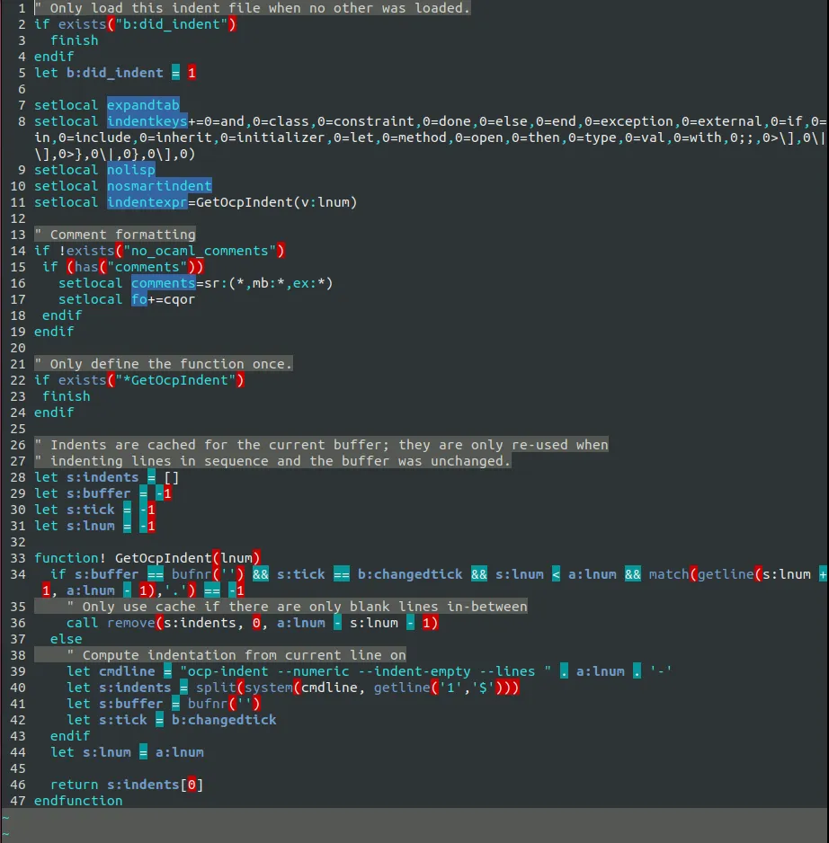The height and width of the screenshot is (843, 829).
Task: Click the string "no_ocaml_comments" on line 14
Action: click(200, 251)
